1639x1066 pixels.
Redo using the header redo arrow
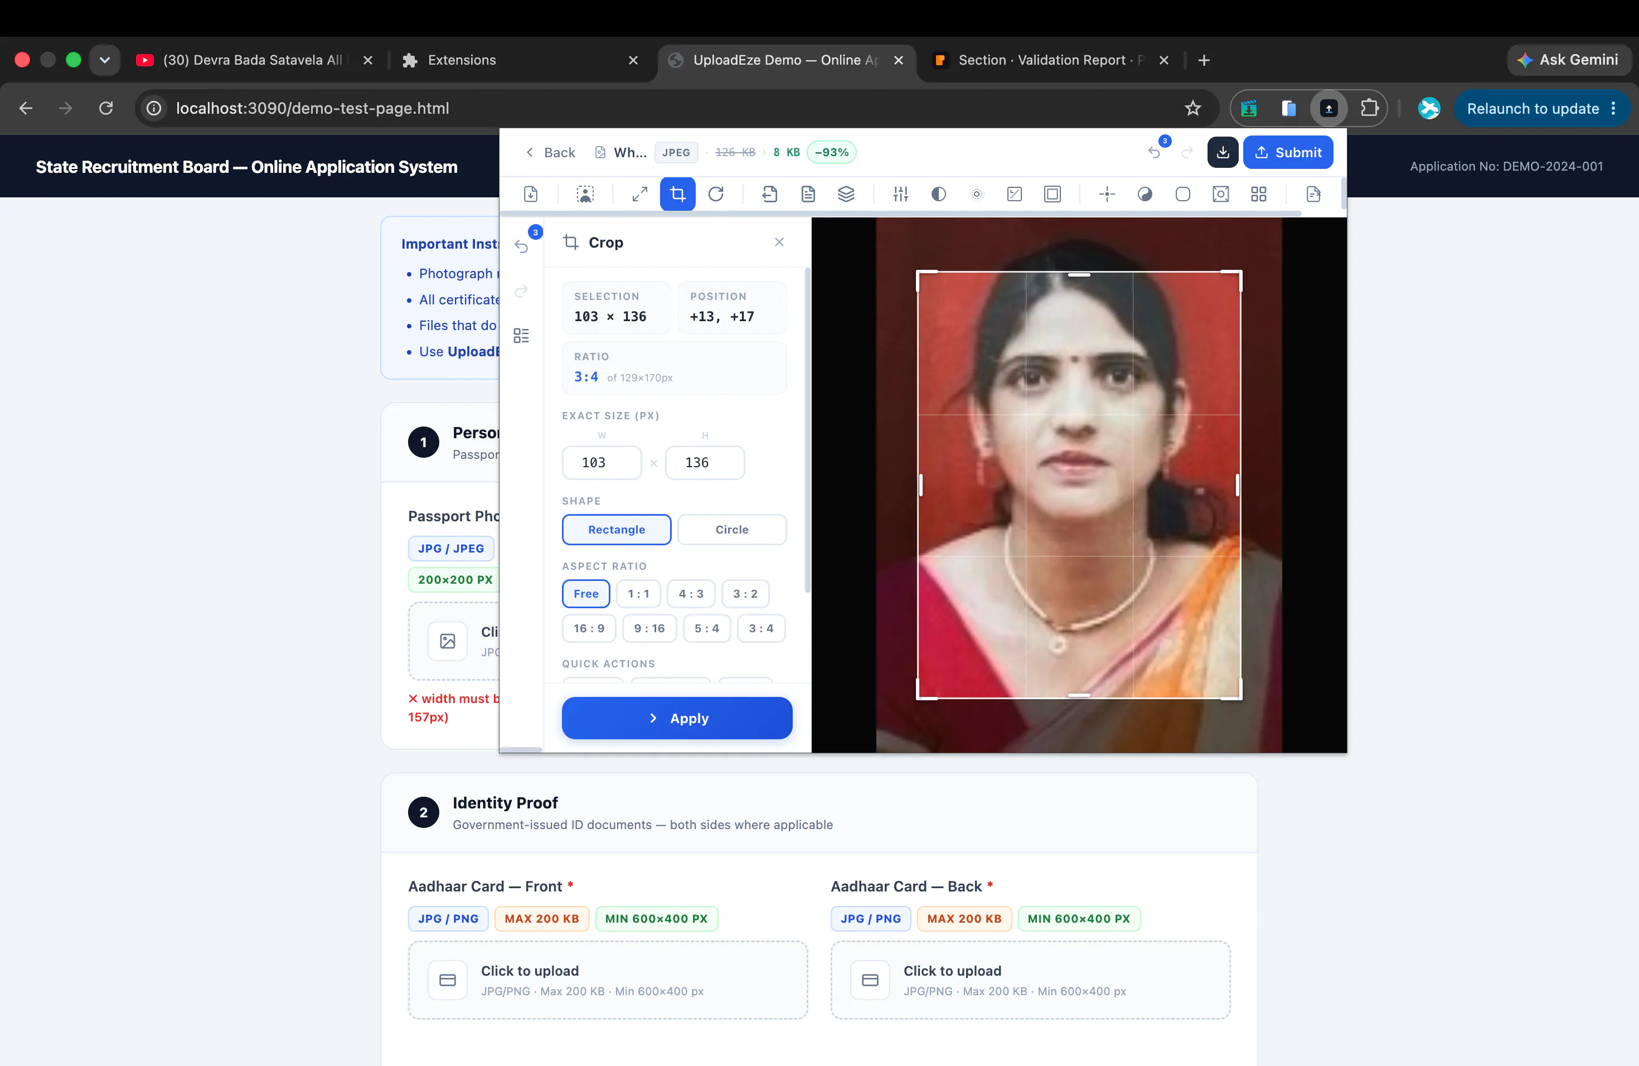point(1187,152)
